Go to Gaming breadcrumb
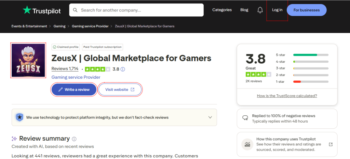The image size is (350, 159). click(59, 26)
